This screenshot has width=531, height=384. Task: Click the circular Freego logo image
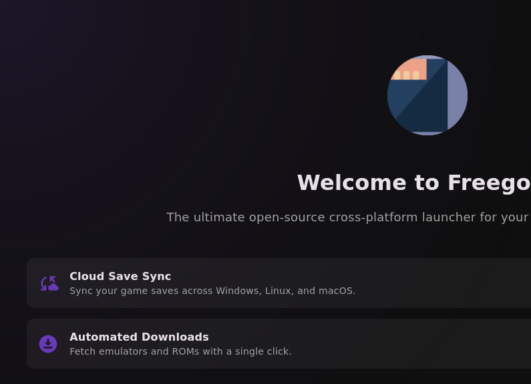tap(427, 95)
